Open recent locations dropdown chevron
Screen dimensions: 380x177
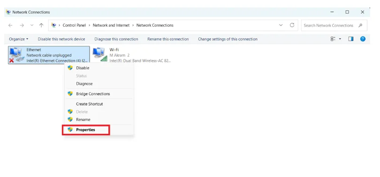coord(32,25)
